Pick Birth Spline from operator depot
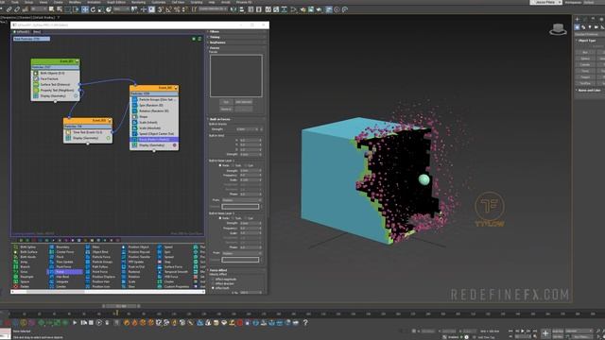This screenshot has width=605, height=340. pyautogui.click(x=26, y=246)
